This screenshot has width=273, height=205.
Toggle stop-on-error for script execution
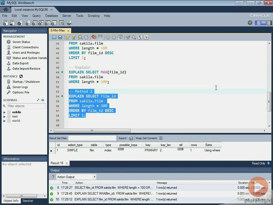pos(94,37)
